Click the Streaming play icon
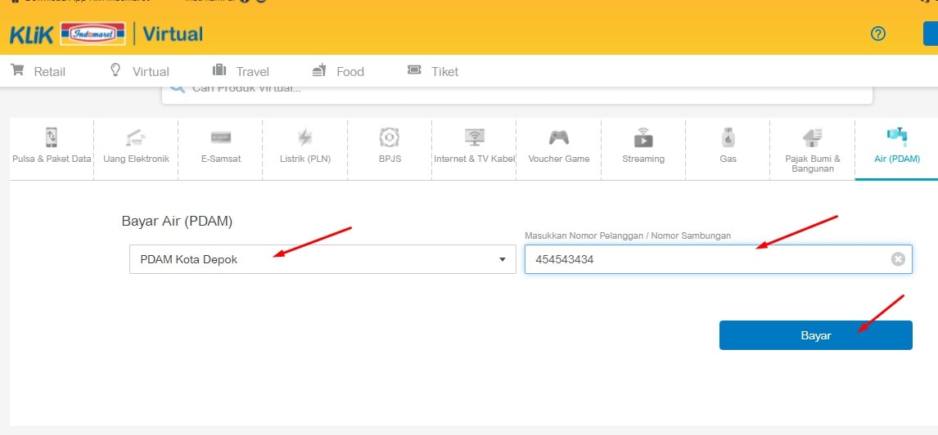The image size is (938, 435). click(x=643, y=137)
